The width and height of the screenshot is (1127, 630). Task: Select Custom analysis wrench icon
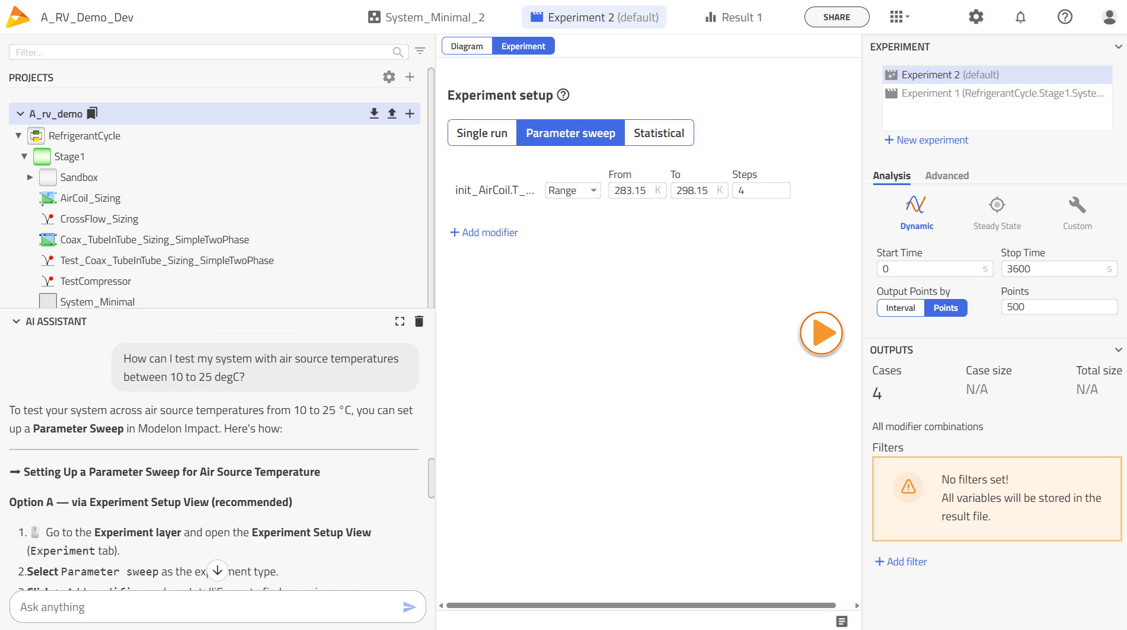click(x=1077, y=212)
